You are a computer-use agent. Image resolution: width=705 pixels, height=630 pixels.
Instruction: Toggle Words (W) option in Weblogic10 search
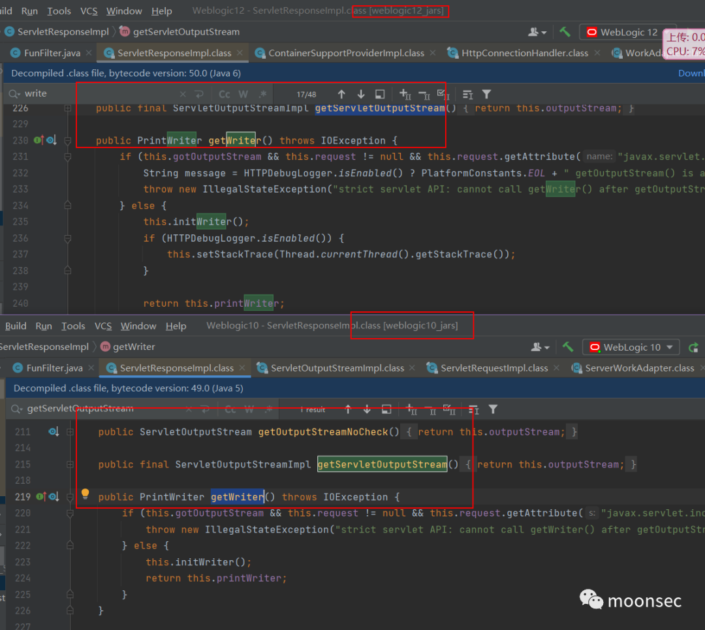pos(249,409)
